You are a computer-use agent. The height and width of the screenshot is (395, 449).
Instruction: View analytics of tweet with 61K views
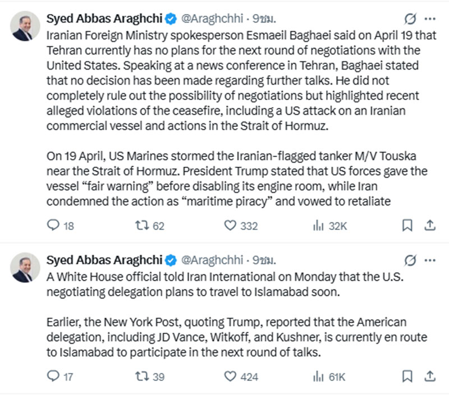317,376
